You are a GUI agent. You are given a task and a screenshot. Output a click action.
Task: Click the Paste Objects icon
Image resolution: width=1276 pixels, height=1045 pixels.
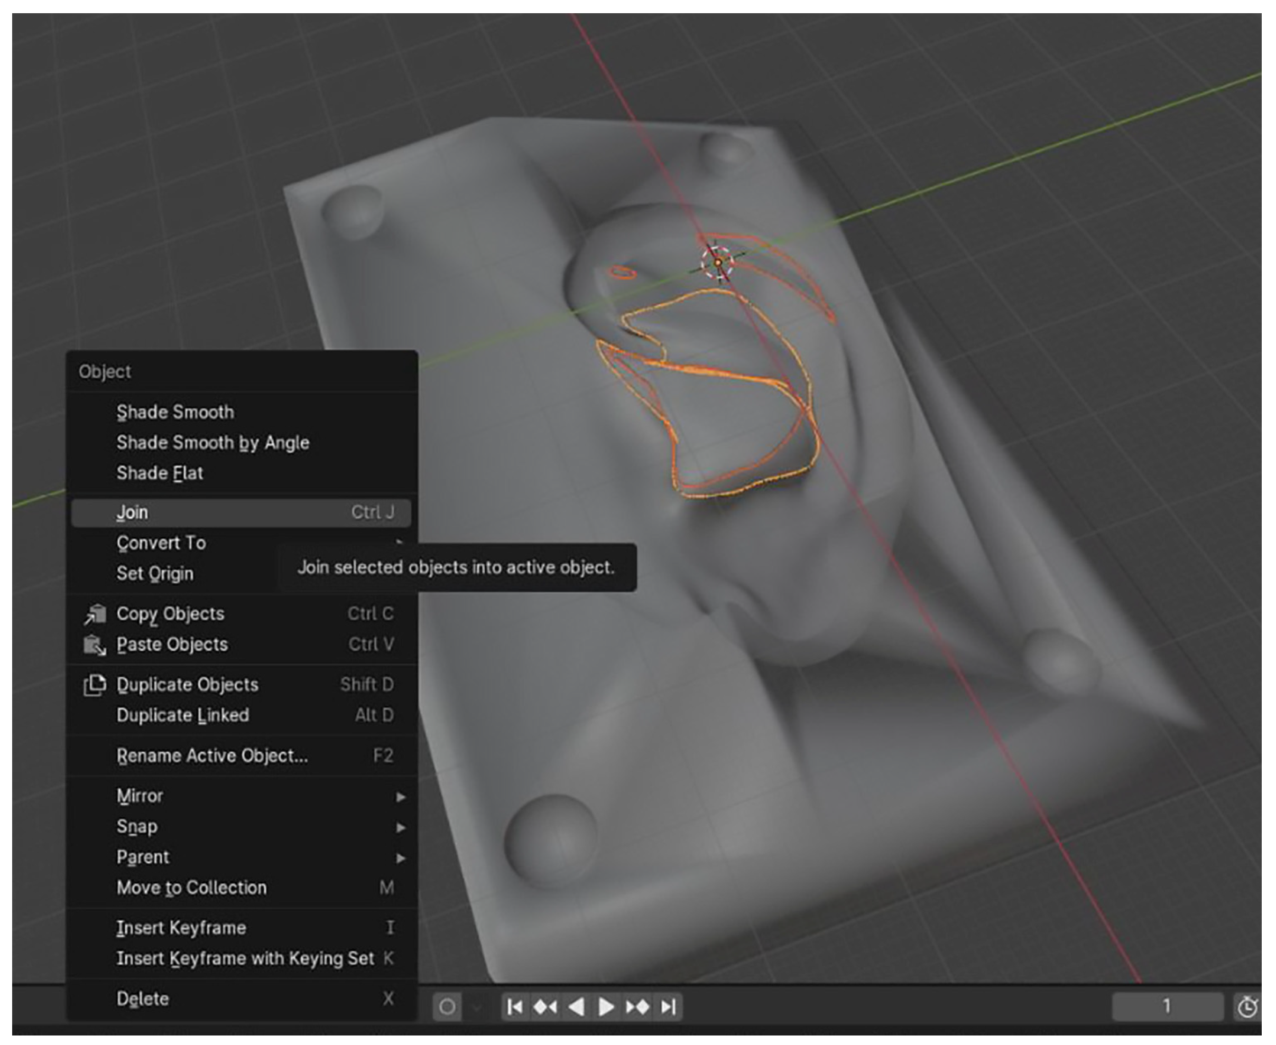pos(95,645)
